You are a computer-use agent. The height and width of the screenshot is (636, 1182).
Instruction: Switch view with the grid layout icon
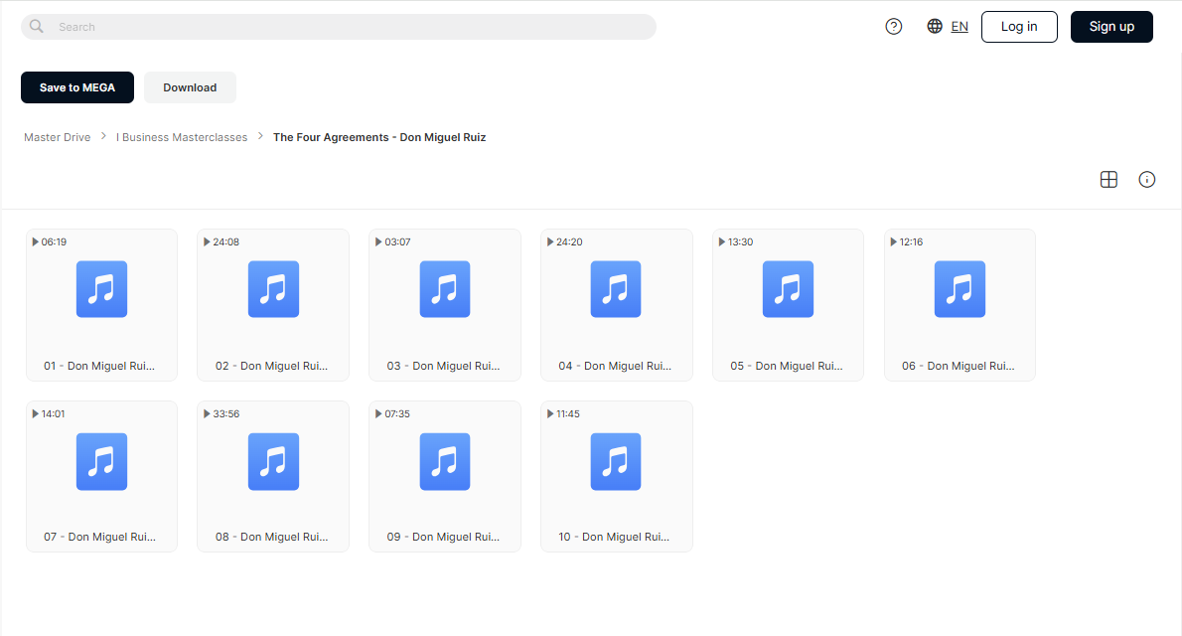point(1108,180)
